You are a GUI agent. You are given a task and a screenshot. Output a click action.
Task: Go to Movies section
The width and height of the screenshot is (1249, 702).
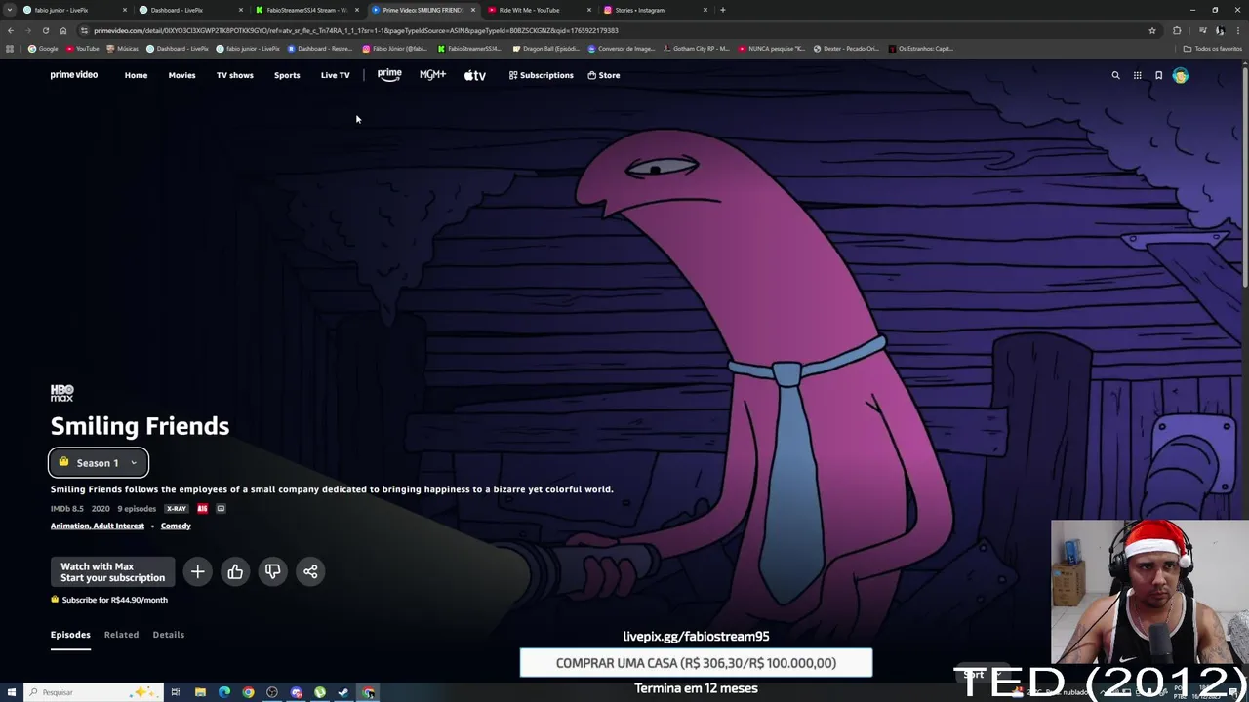pos(181,75)
